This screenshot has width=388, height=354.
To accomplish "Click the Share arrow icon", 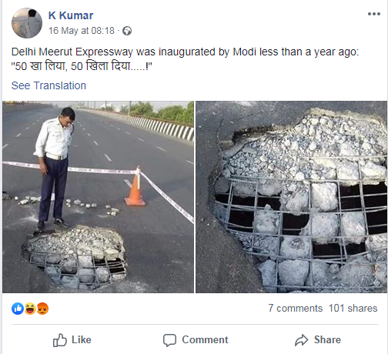I will (301, 340).
